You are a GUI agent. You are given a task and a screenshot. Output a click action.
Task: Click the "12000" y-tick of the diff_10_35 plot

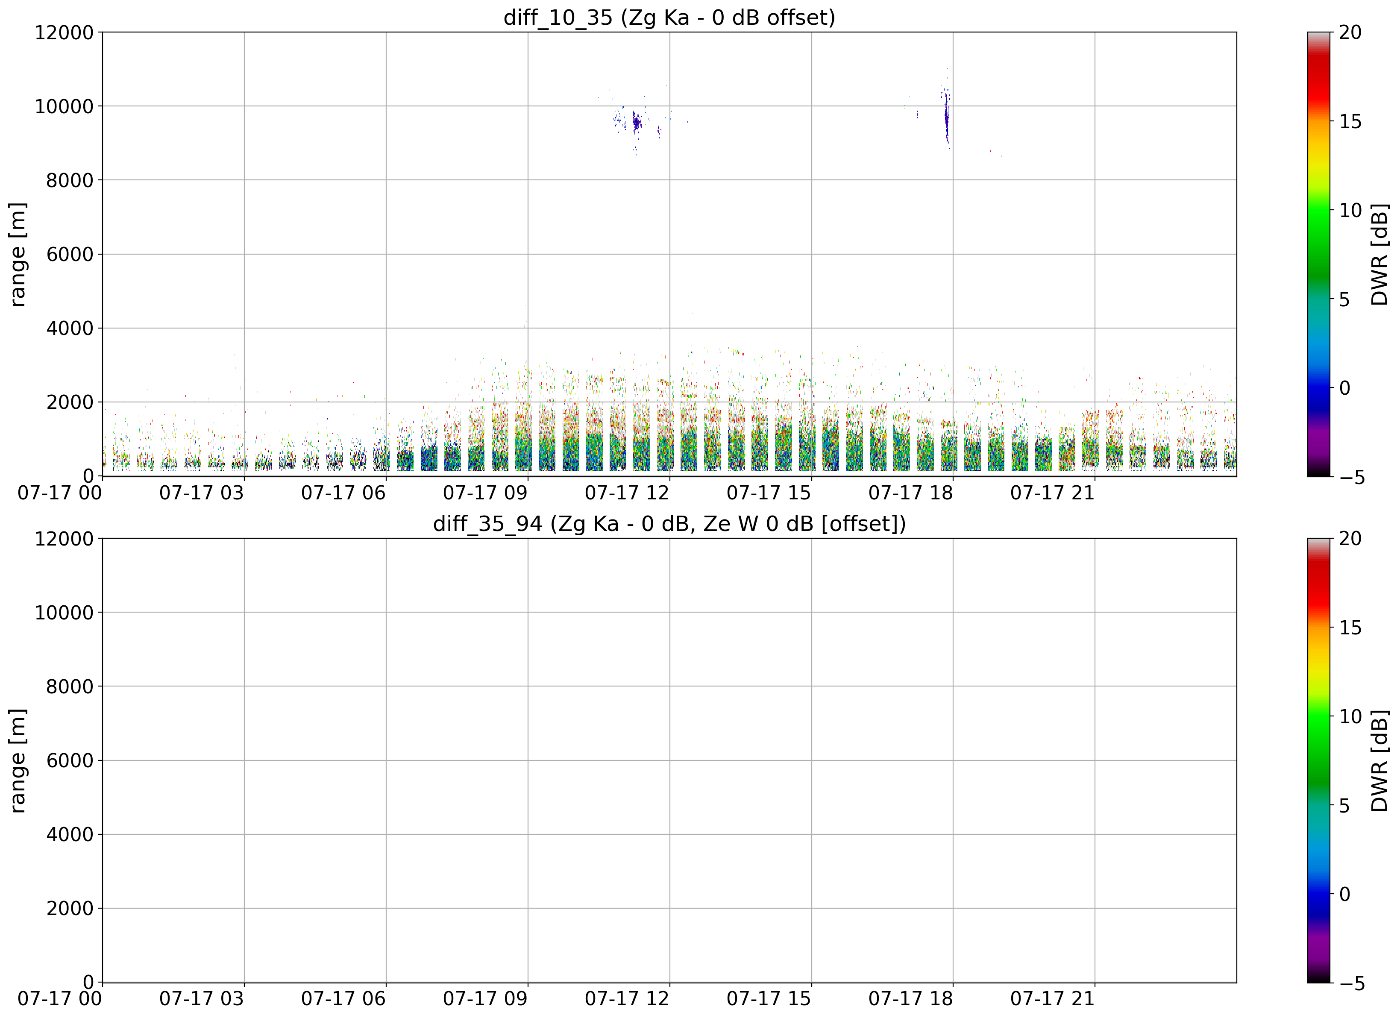64,32
